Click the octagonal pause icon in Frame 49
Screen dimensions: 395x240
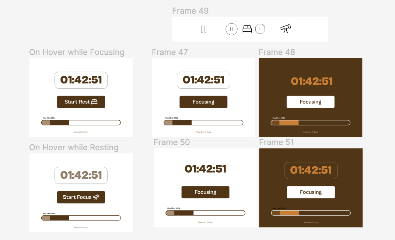[260, 29]
